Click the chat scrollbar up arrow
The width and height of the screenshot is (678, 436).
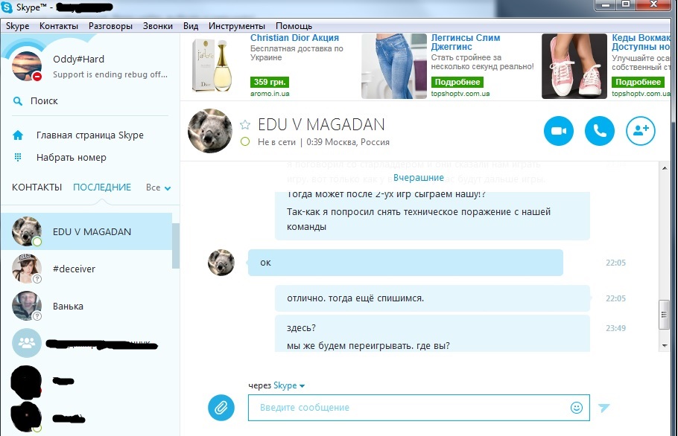665,168
